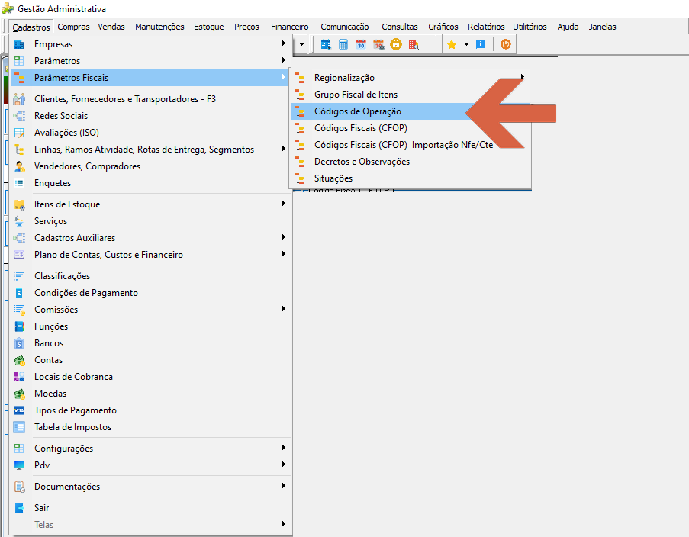Image resolution: width=689 pixels, height=537 pixels.
Task: Open the Ajuda menu
Action: [x=568, y=27]
